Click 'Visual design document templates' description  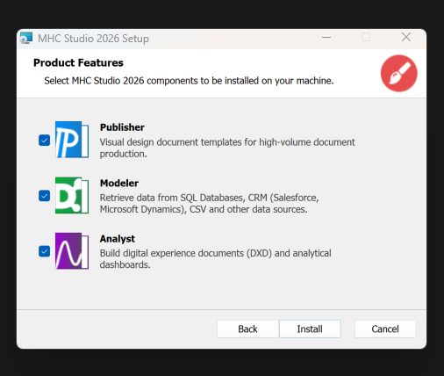[227, 148]
